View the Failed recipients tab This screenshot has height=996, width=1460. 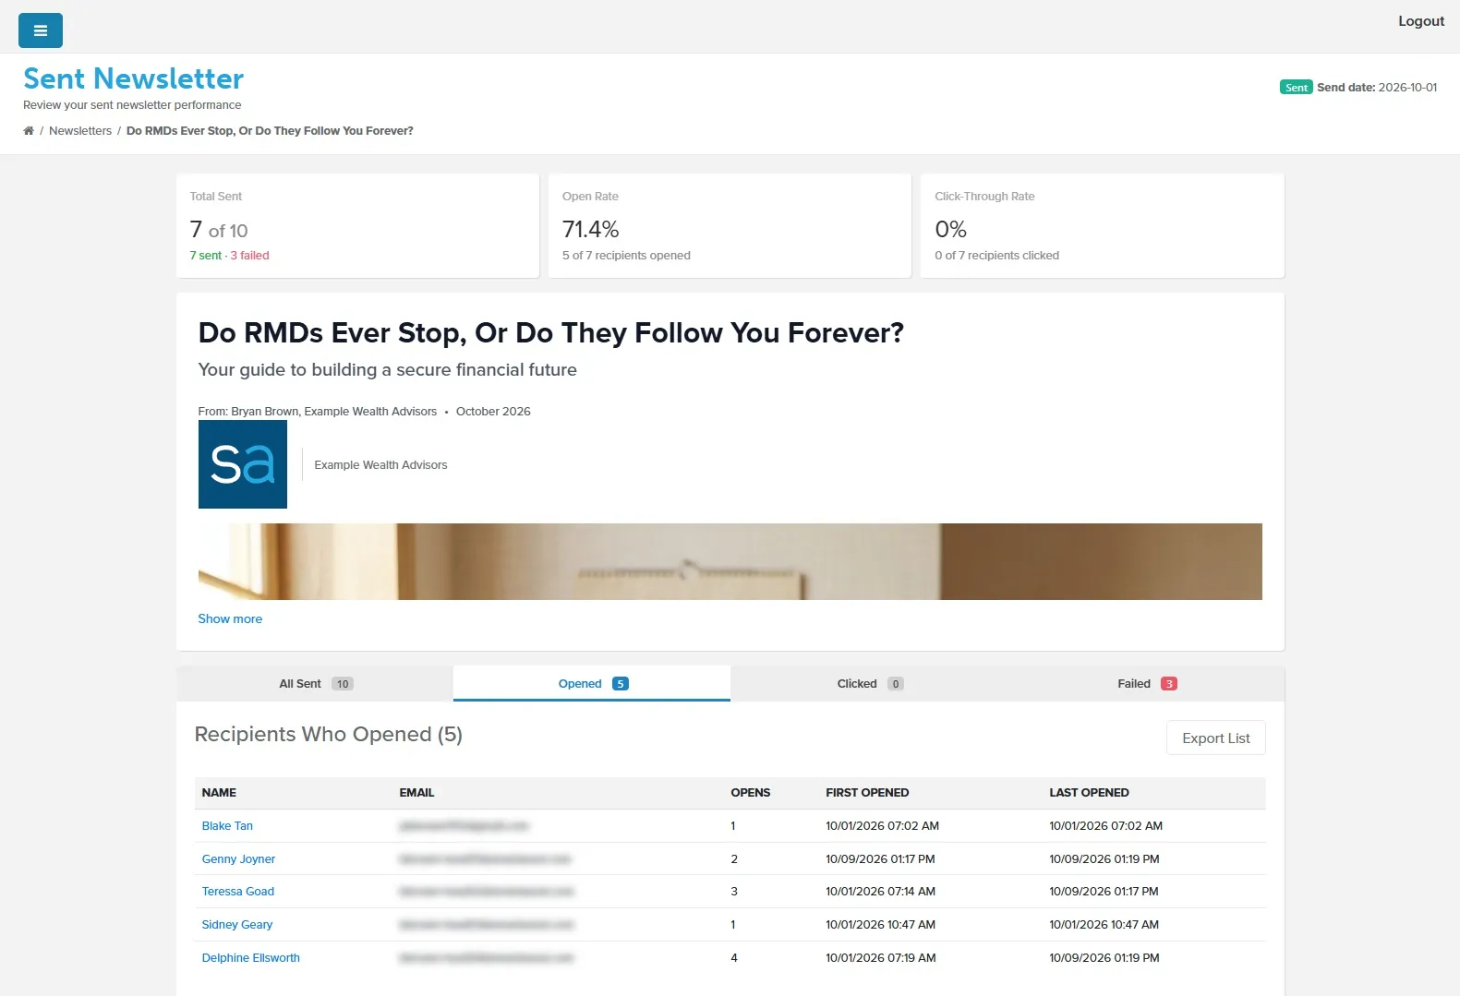1146,684
